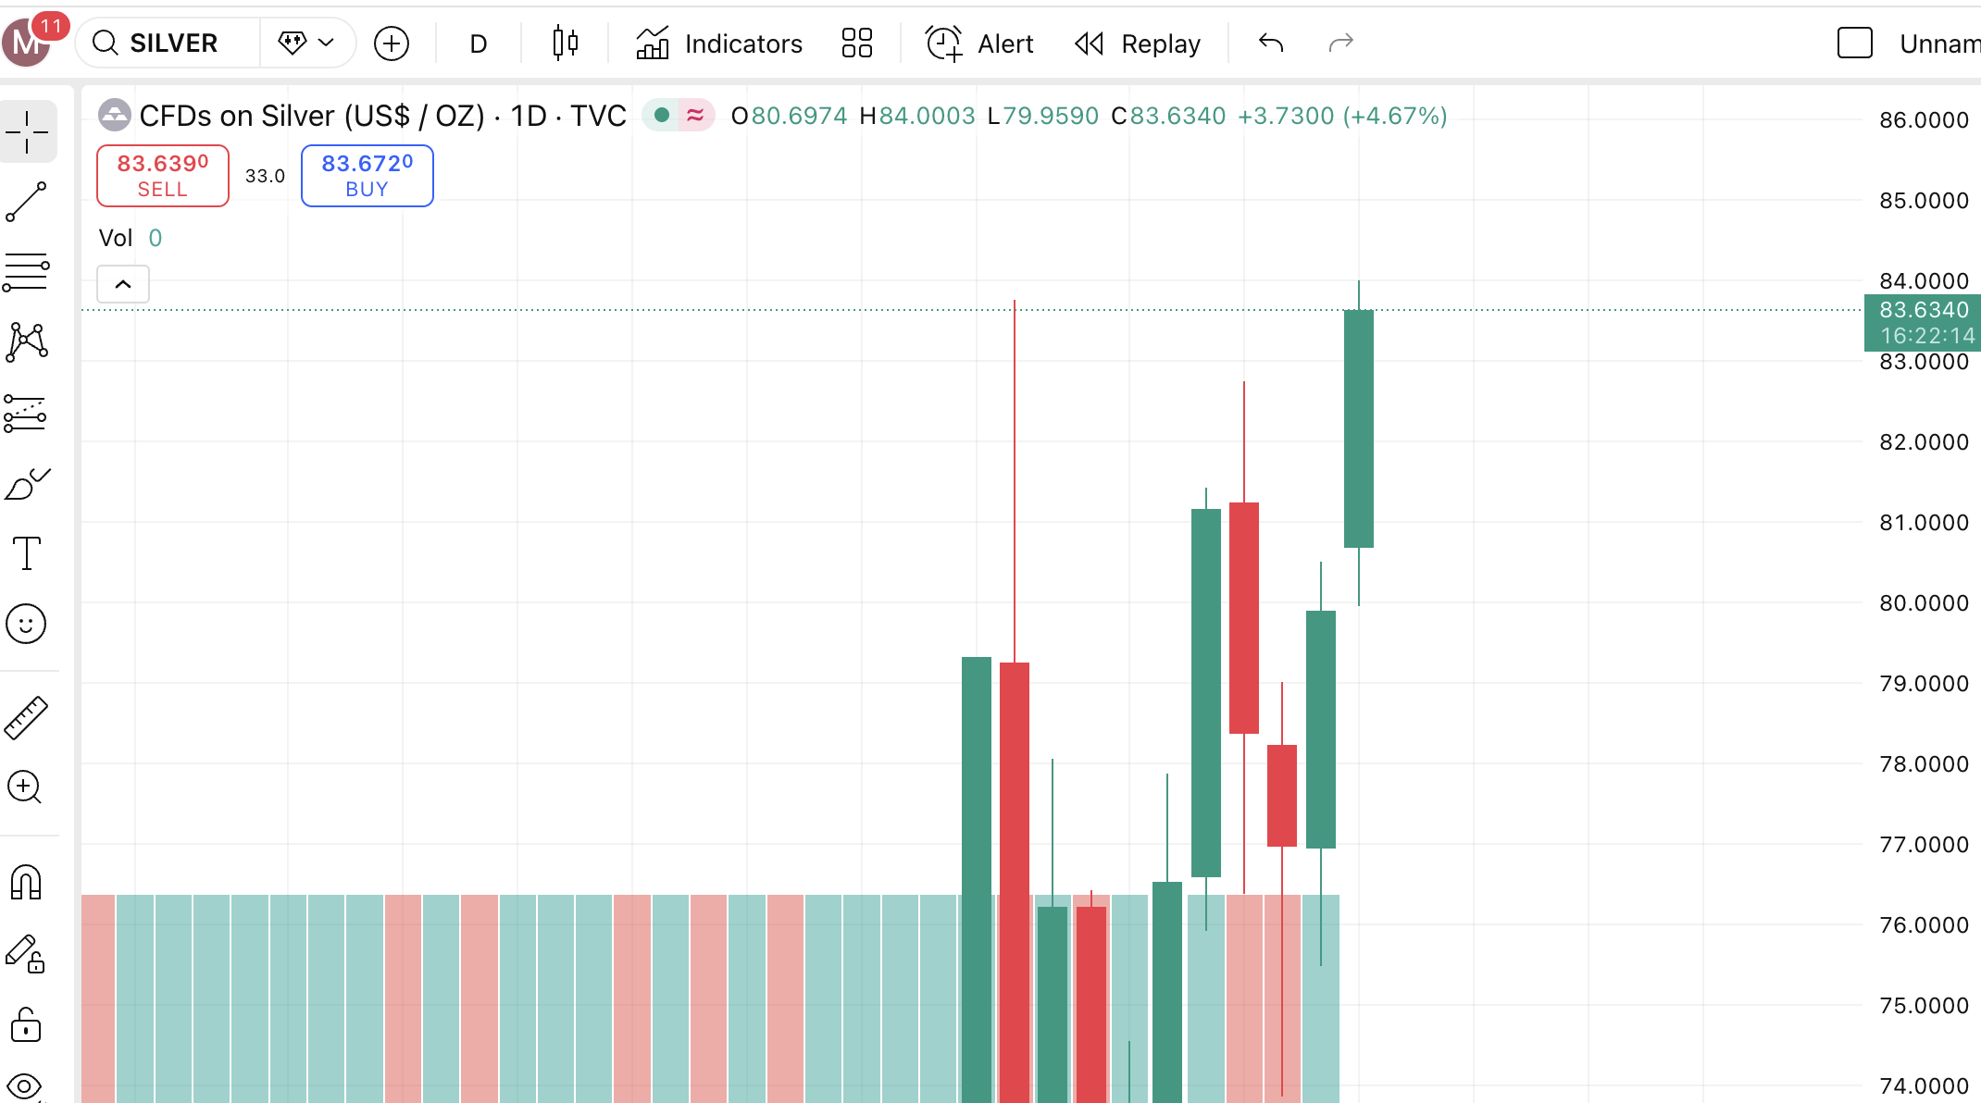Image resolution: width=1981 pixels, height=1103 pixels.
Task: Start bar Replay mode
Action: [1138, 43]
